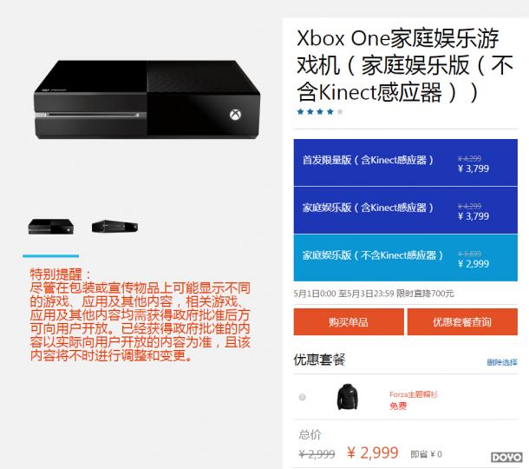This screenshot has width=529, height=469.
Task: Click the 优惠套餐查询 button
Action: (x=462, y=321)
